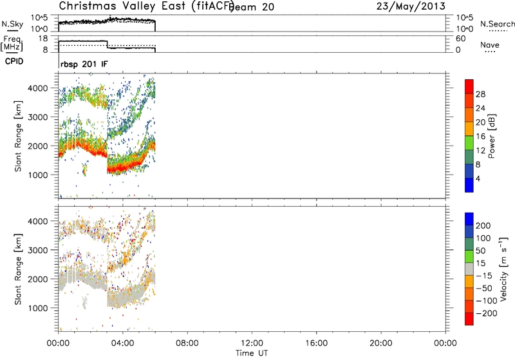Click the power panel 'Slant Range [km]' label
This screenshot has width=515, height=357.
(x=18, y=136)
